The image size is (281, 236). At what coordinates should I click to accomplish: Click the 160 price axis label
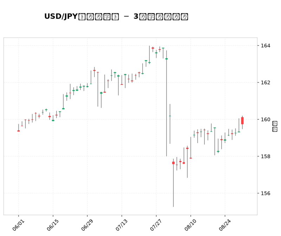[x=266, y=119]
